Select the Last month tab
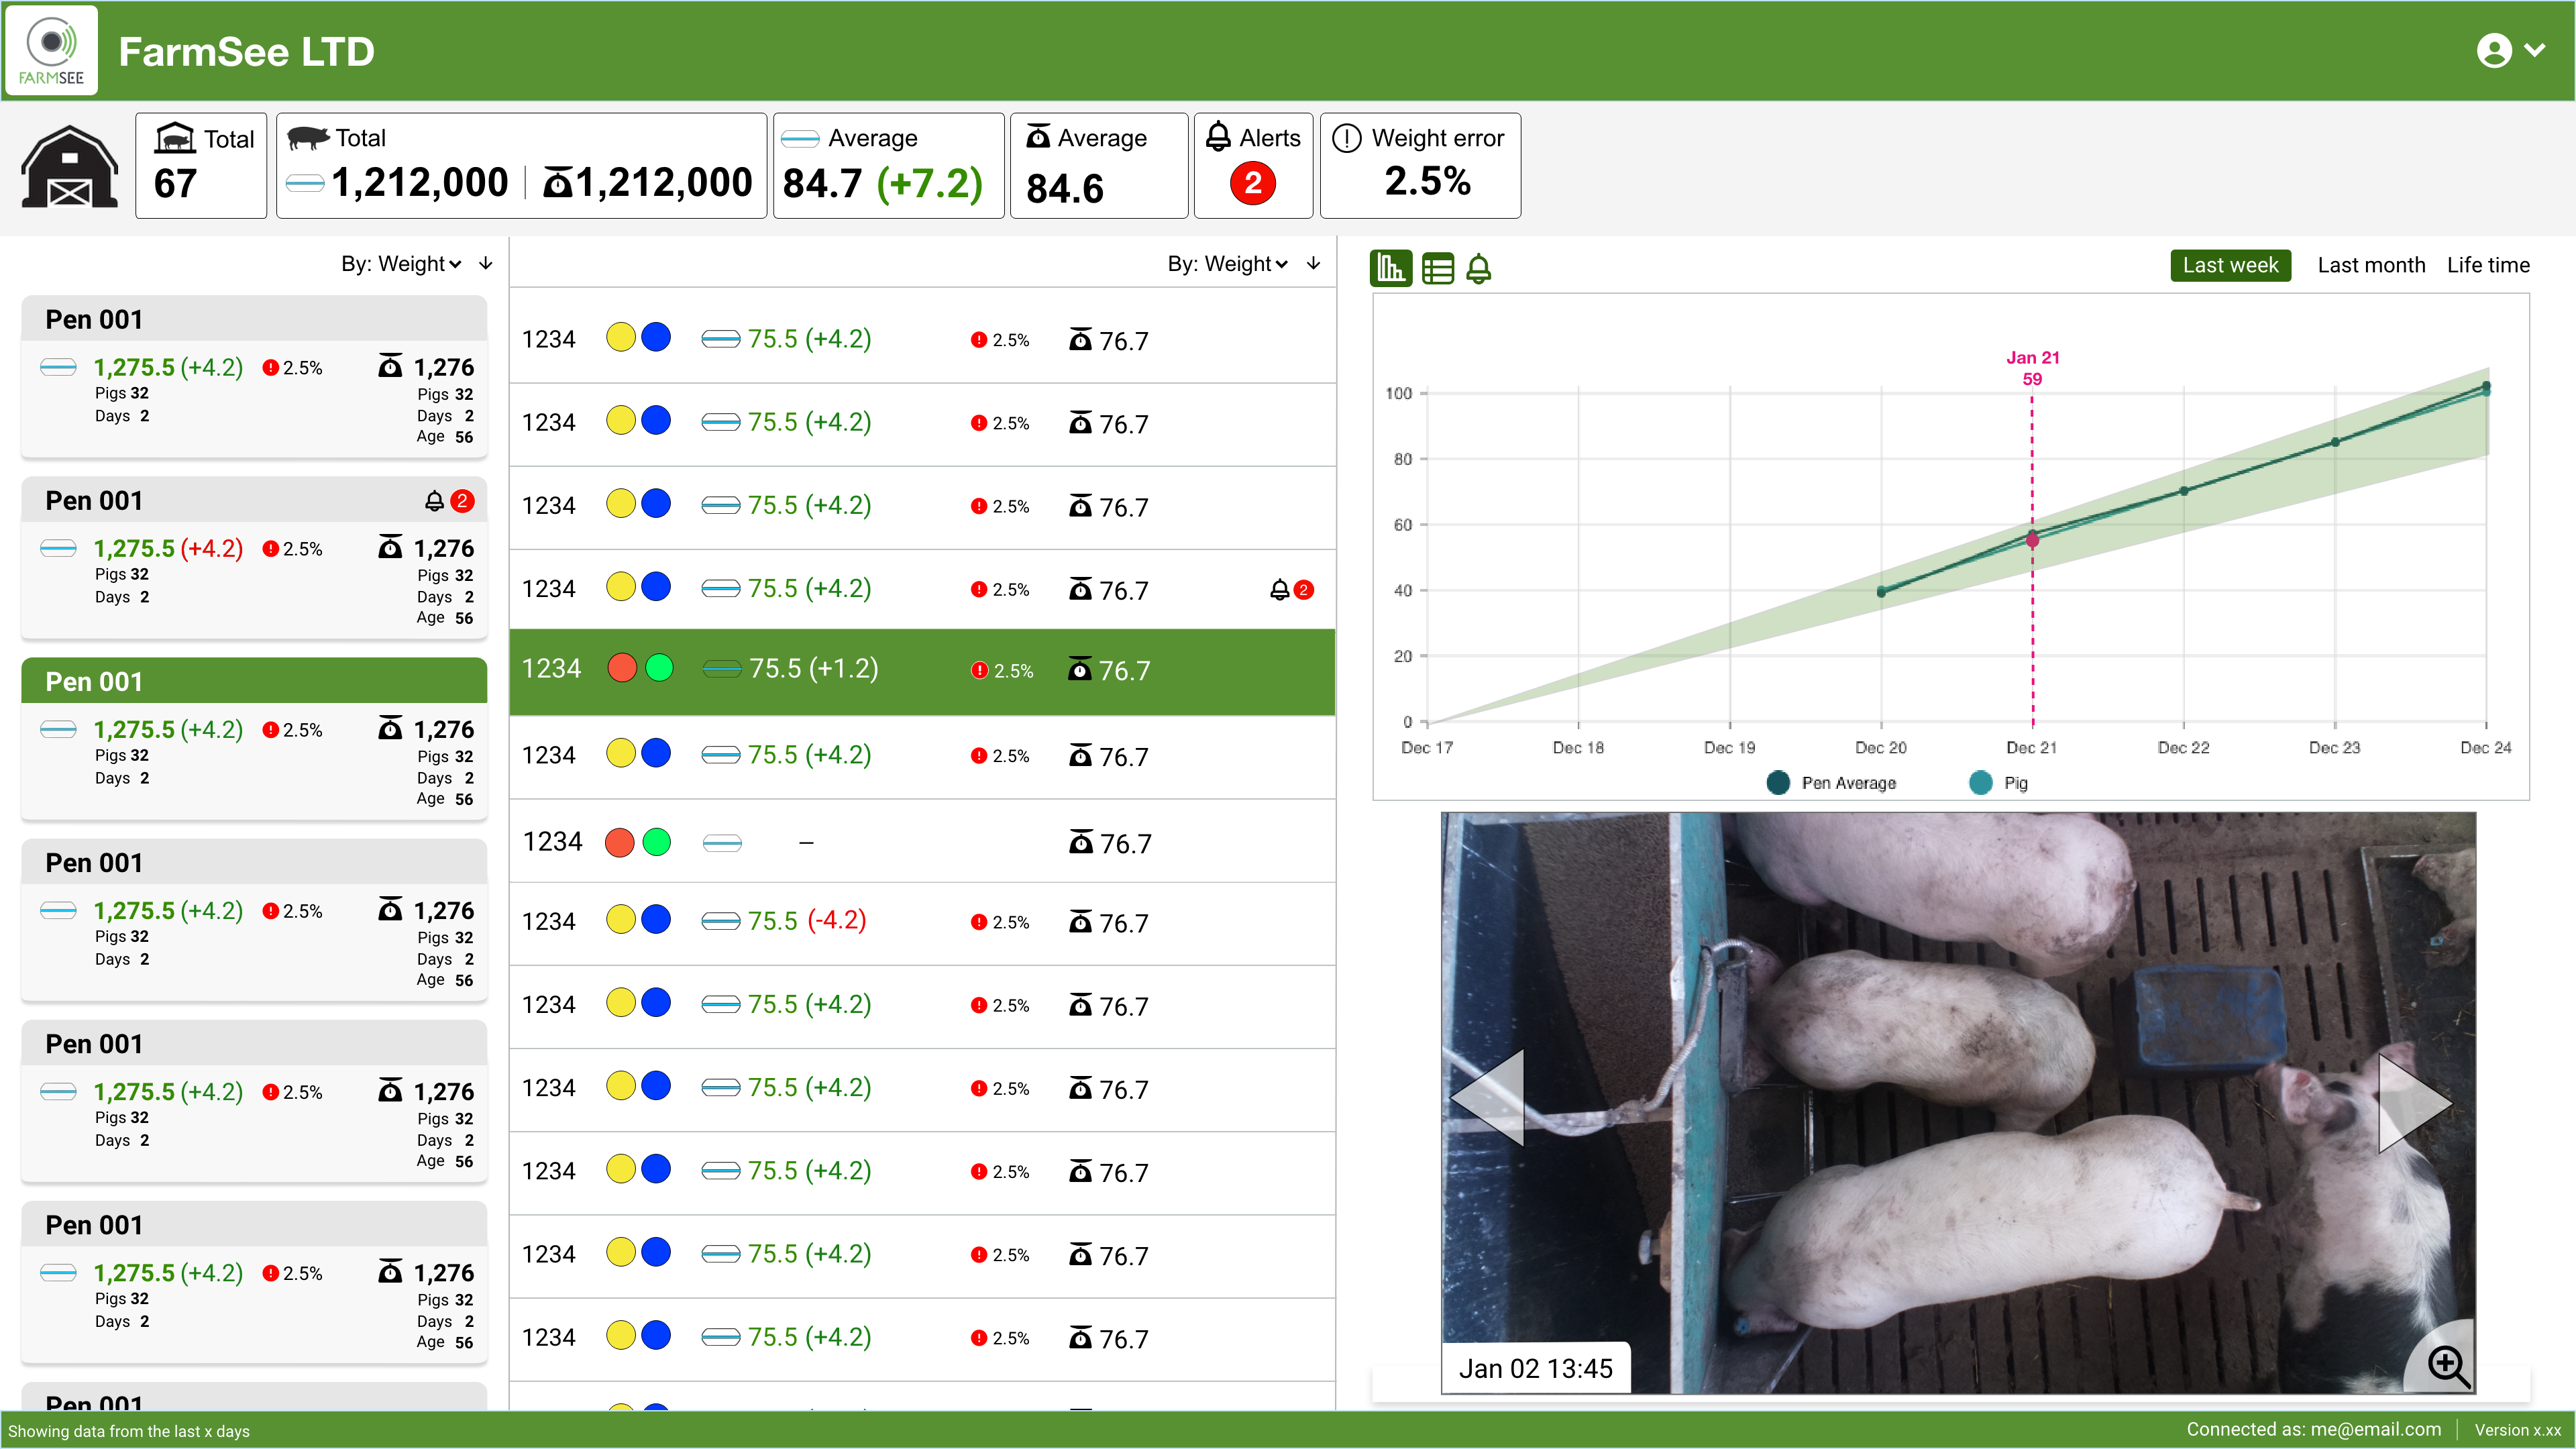The width and height of the screenshot is (2576, 1449). pyautogui.click(x=2371, y=265)
